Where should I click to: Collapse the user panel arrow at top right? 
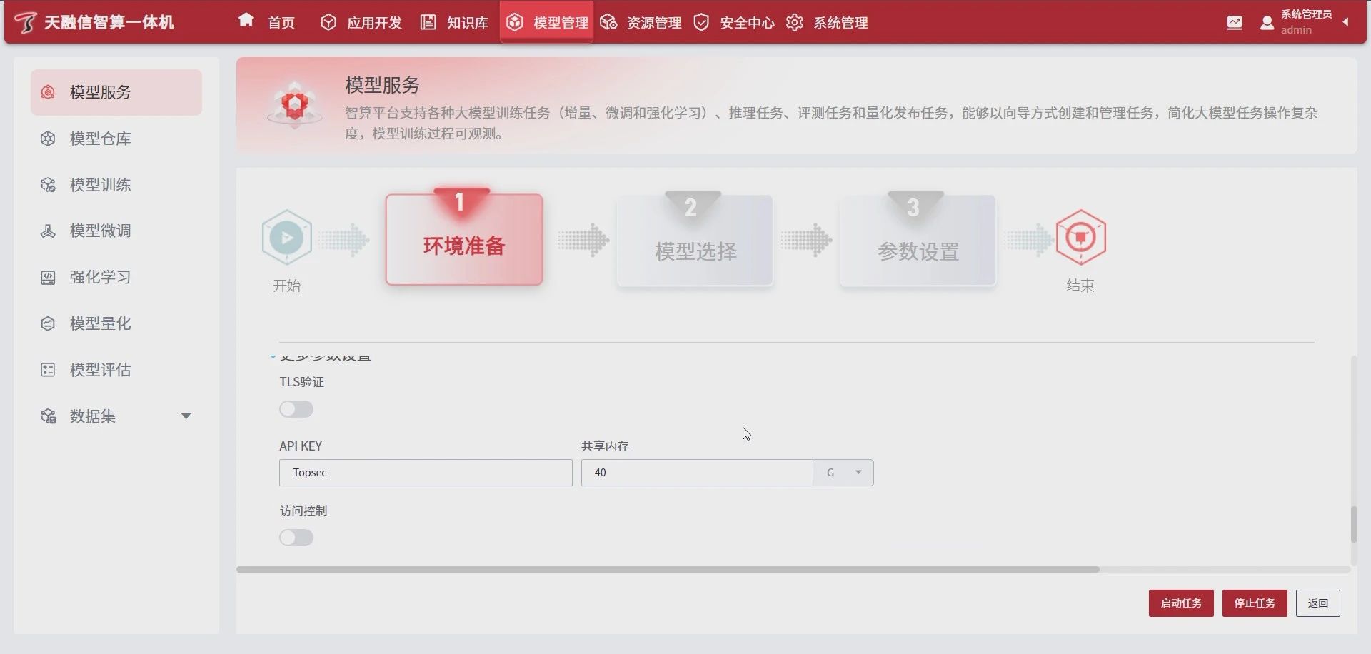click(x=1346, y=22)
